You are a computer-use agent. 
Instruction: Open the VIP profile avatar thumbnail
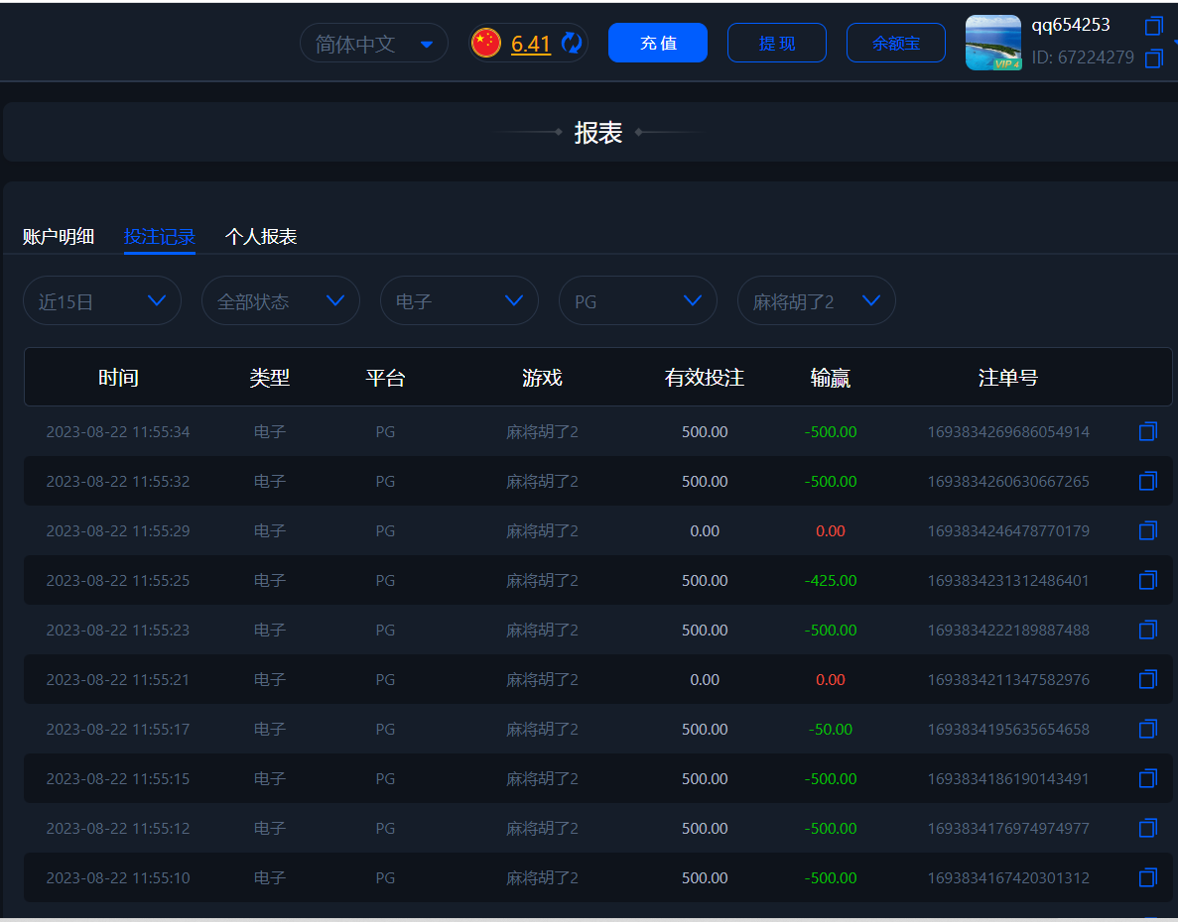pos(993,43)
